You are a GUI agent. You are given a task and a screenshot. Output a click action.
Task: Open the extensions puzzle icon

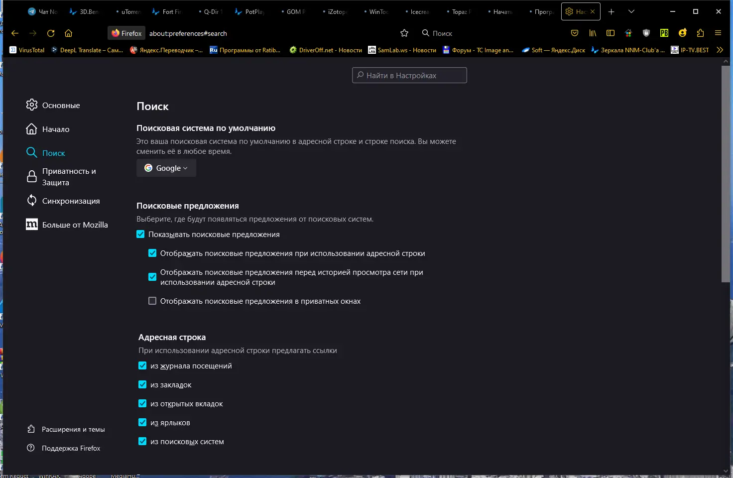coord(700,33)
